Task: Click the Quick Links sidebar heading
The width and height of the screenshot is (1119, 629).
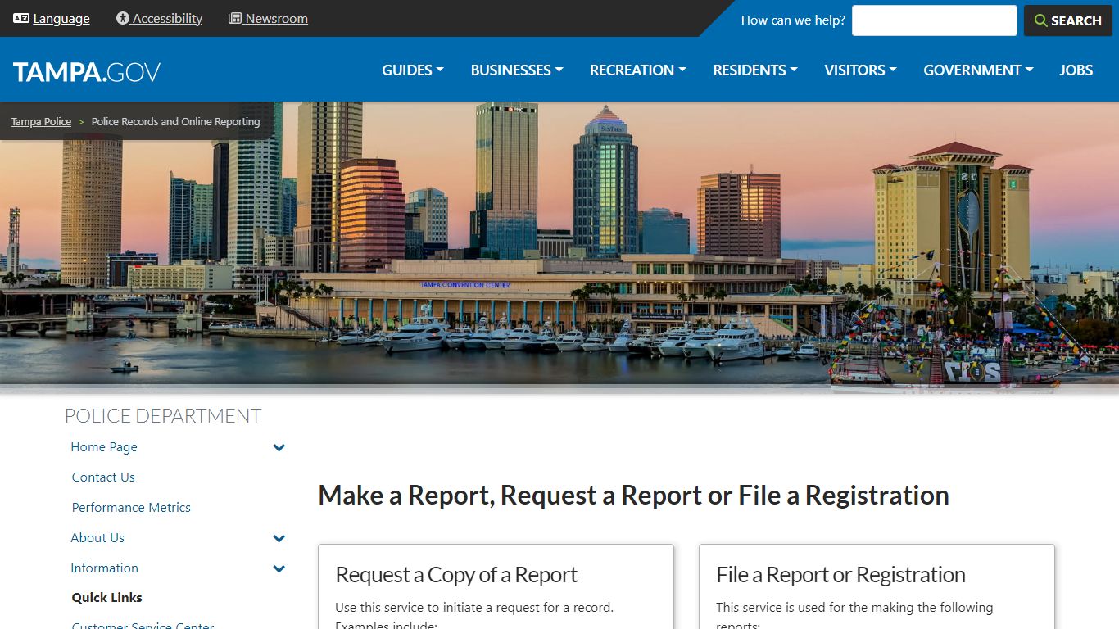Action: click(x=107, y=598)
